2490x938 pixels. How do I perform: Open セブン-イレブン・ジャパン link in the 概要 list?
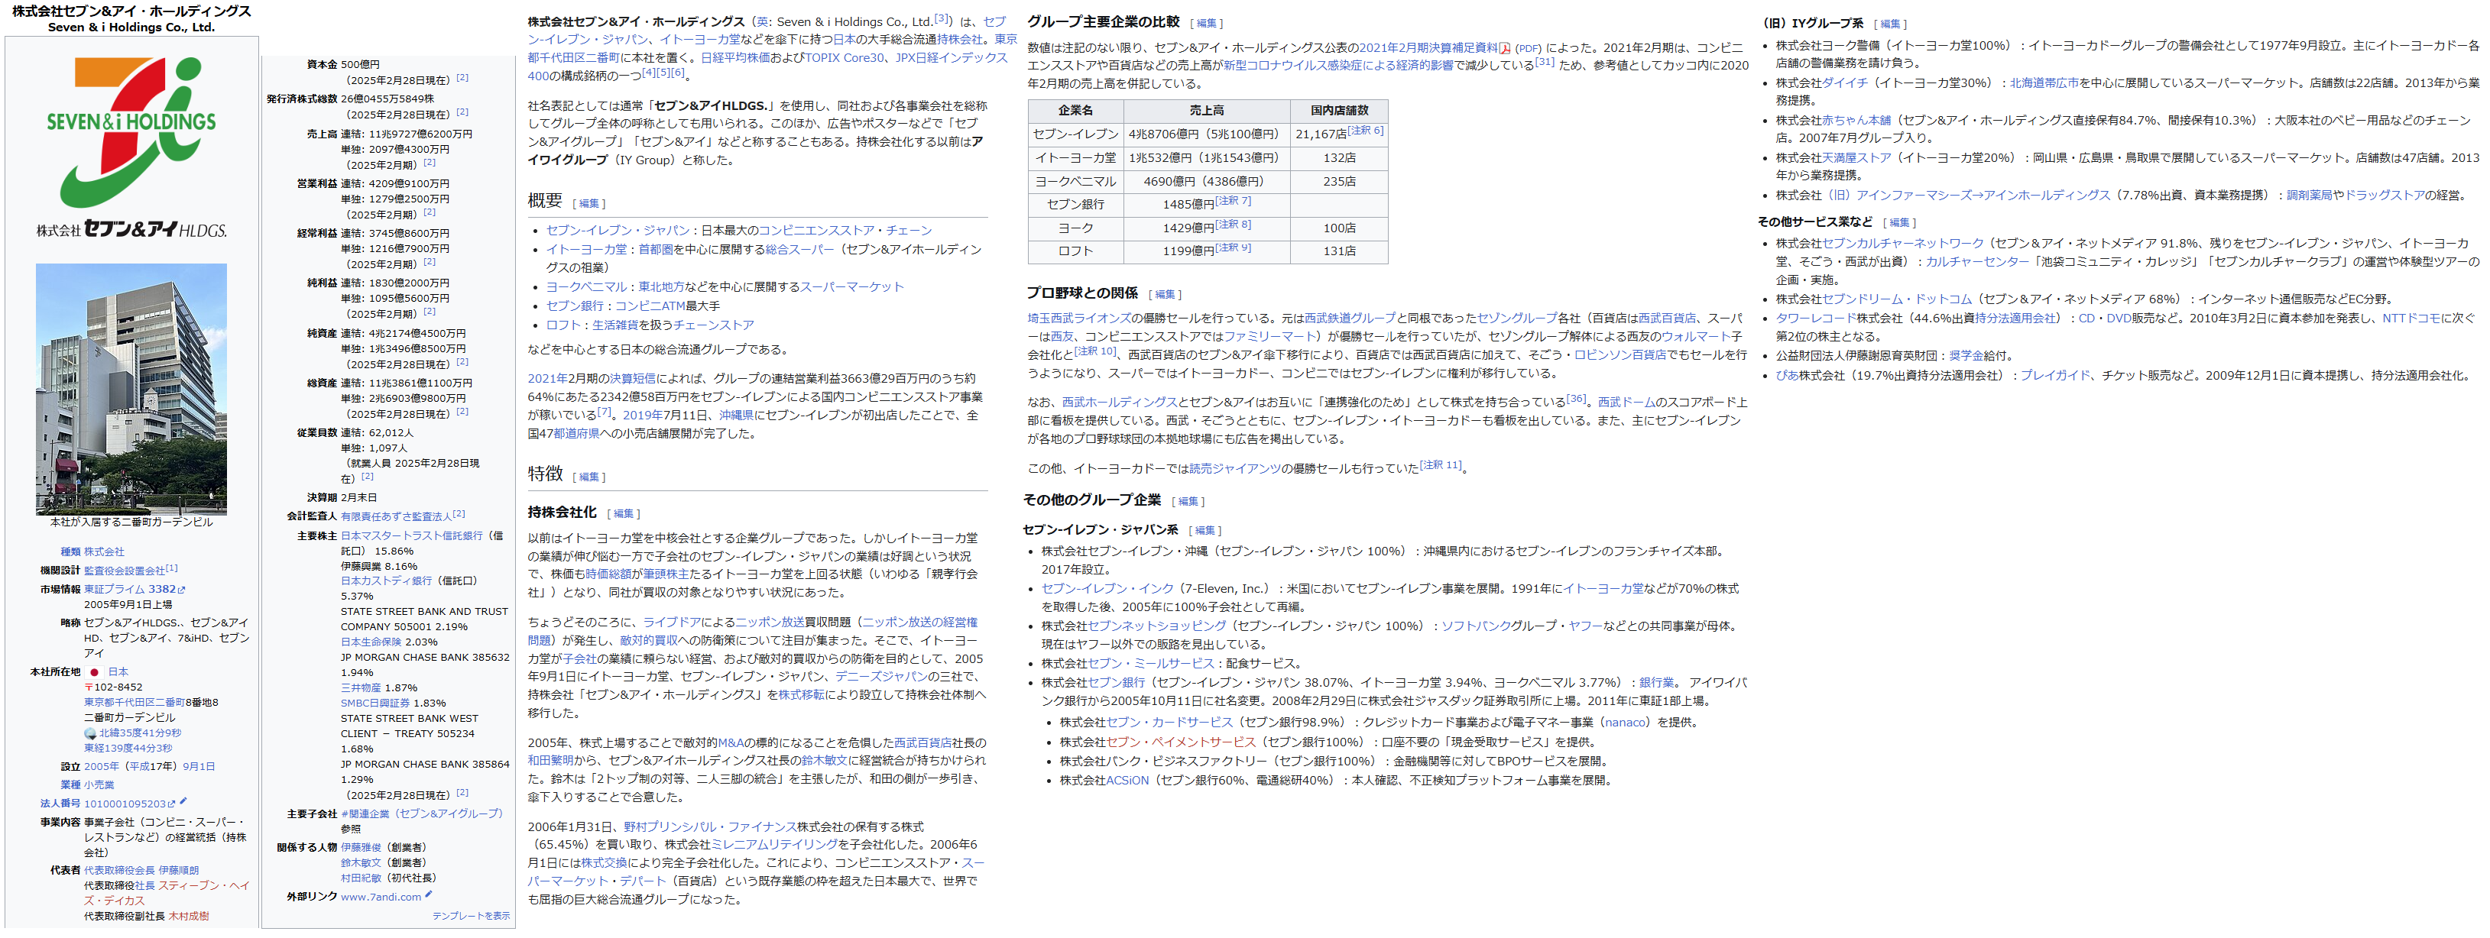tap(618, 231)
